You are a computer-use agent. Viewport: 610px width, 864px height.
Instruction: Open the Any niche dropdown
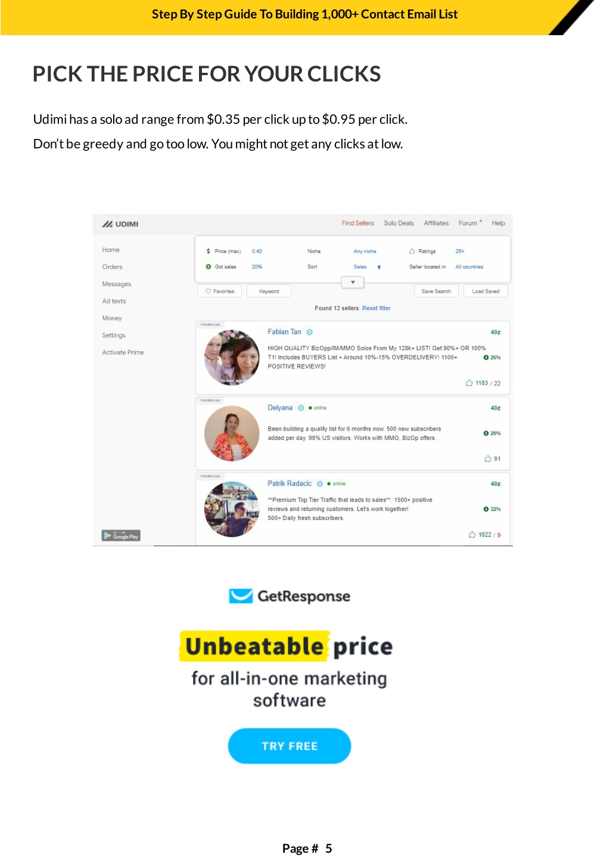[x=365, y=252]
